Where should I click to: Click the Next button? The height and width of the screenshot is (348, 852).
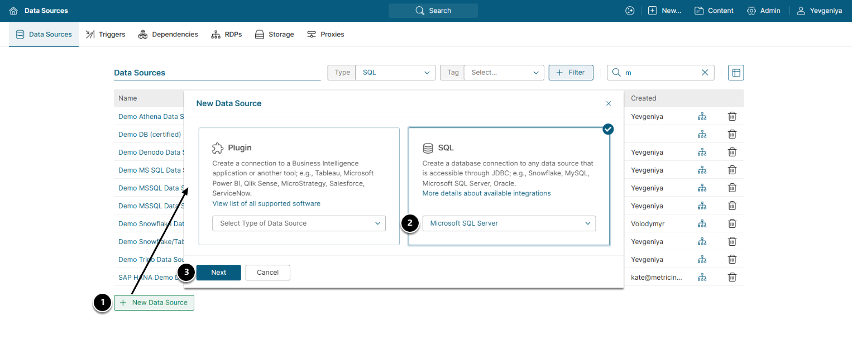[218, 273]
